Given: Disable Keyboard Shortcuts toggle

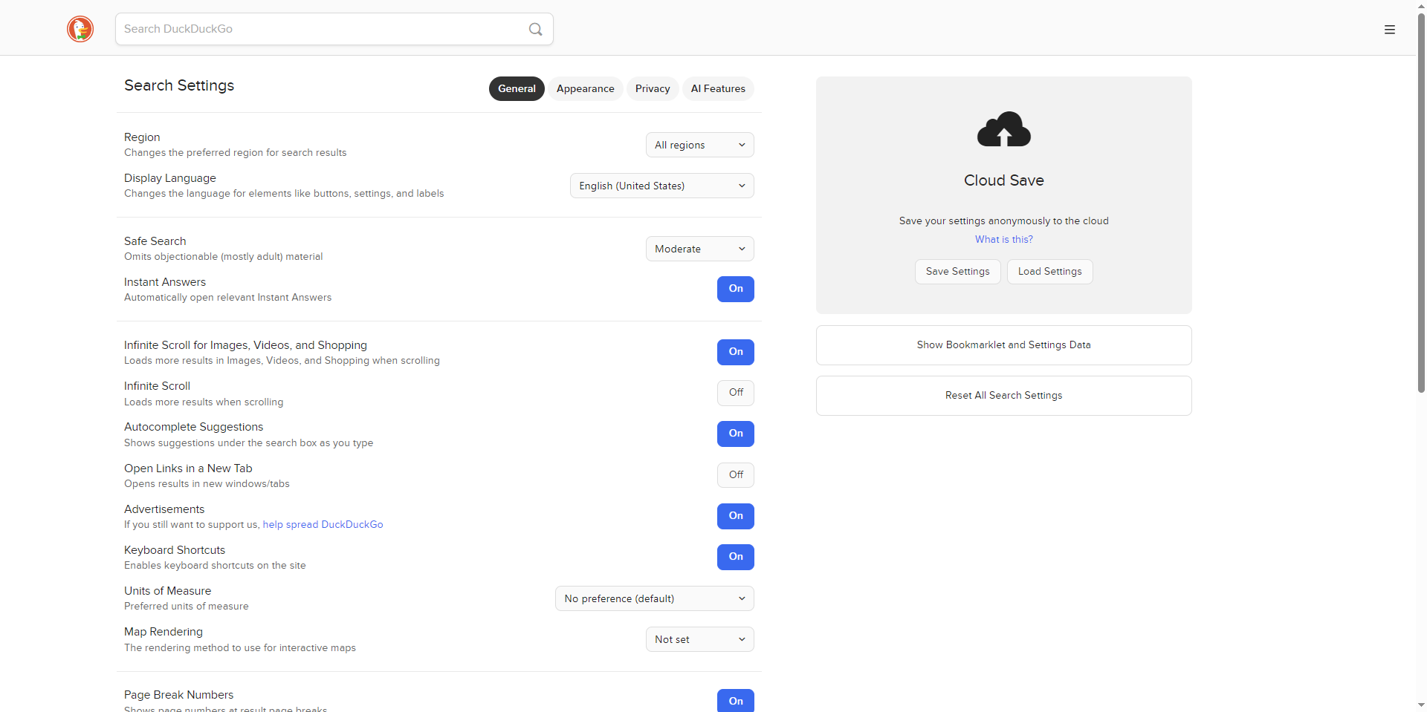Looking at the screenshot, I should coord(735,557).
